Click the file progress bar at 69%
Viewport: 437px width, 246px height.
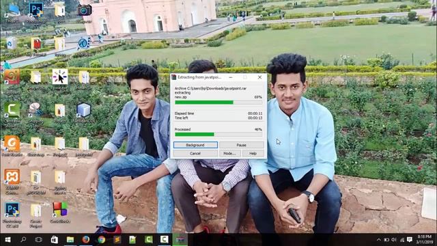pyautogui.click(x=218, y=102)
